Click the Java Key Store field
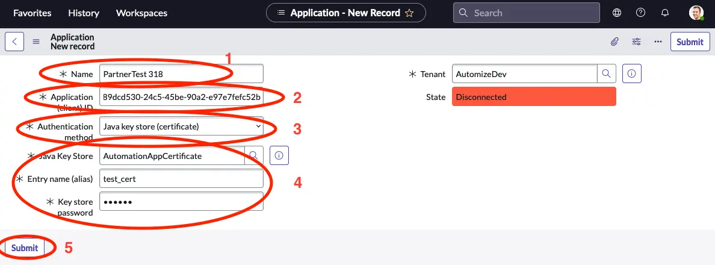Screen dimensions: 715x265 pyautogui.click(x=172, y=156)
